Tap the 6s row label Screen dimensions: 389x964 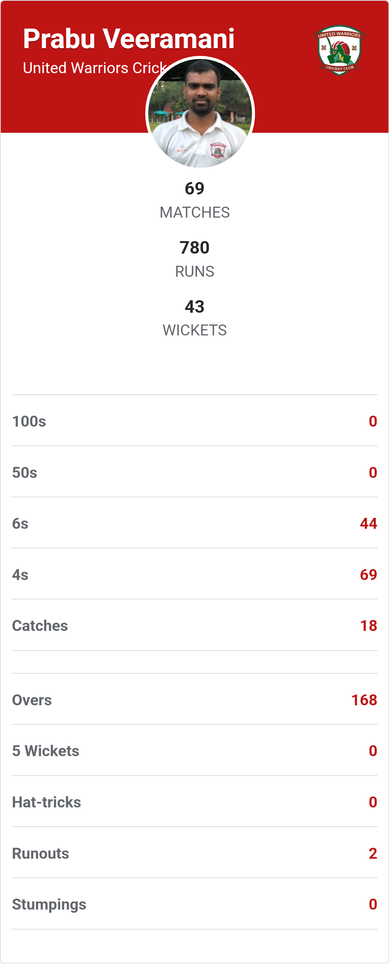[x=20, y=524]
